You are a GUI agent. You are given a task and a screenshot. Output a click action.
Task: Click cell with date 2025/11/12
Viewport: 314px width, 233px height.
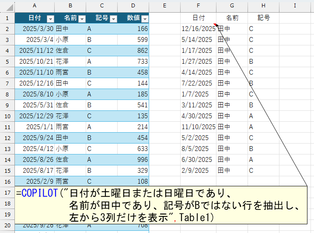click(x=35, y=51)
